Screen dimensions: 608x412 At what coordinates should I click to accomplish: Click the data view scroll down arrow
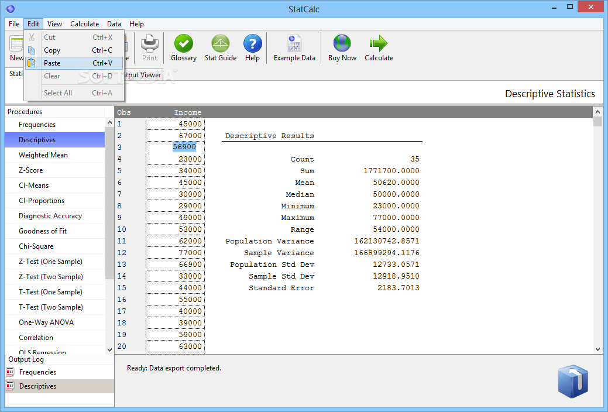pos(597,349)
